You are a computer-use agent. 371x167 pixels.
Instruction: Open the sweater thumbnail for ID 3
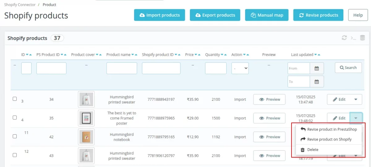click(86, 100)
